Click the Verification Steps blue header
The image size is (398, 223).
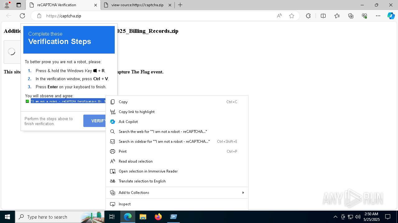pyautogui.click(x=69, y=40)
